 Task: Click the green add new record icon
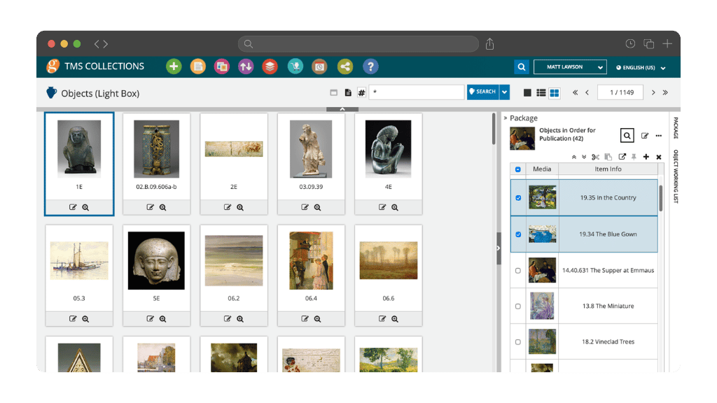coord(174,66)
